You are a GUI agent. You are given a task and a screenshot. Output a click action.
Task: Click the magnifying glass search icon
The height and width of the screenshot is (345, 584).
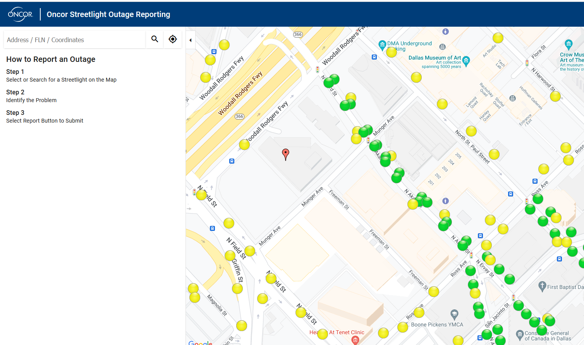155,39
